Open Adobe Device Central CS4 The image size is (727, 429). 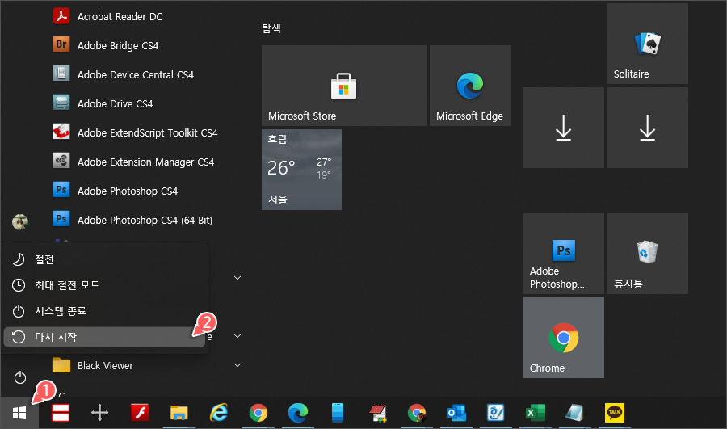[123, 74]
